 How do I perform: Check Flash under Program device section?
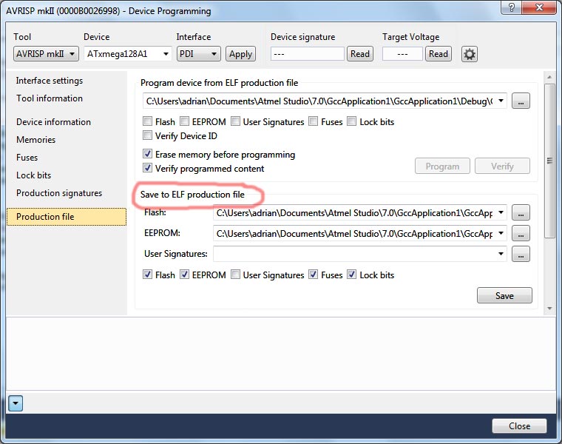(147, 121)
